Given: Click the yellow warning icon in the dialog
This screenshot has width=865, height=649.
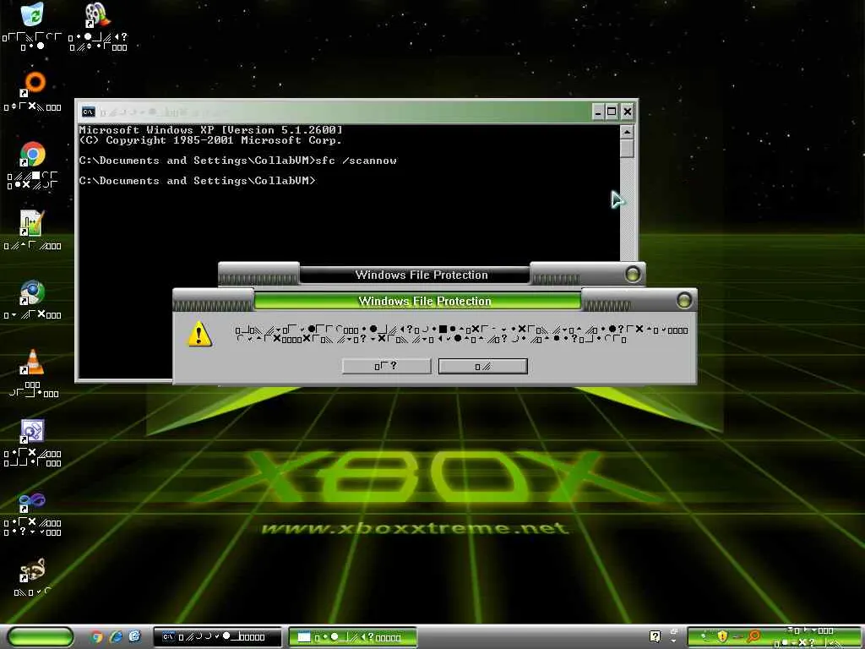Looking at the screenshot, I should coord(199,334).
